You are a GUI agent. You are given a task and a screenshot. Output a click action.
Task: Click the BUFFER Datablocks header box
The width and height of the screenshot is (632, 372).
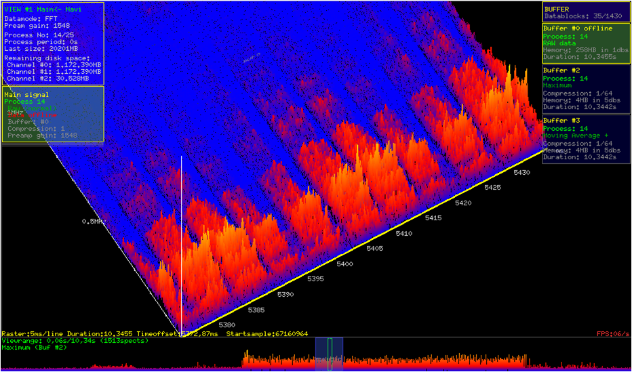tap(586, 12)
